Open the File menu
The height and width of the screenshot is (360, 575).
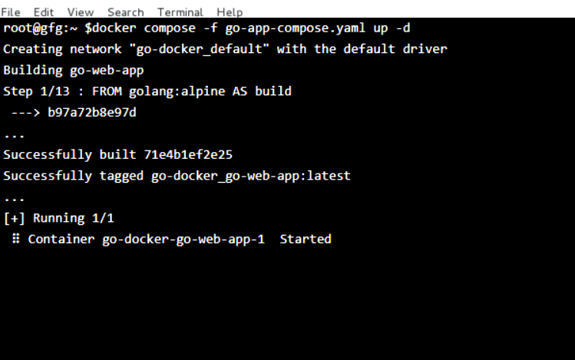tap(11, 12)
